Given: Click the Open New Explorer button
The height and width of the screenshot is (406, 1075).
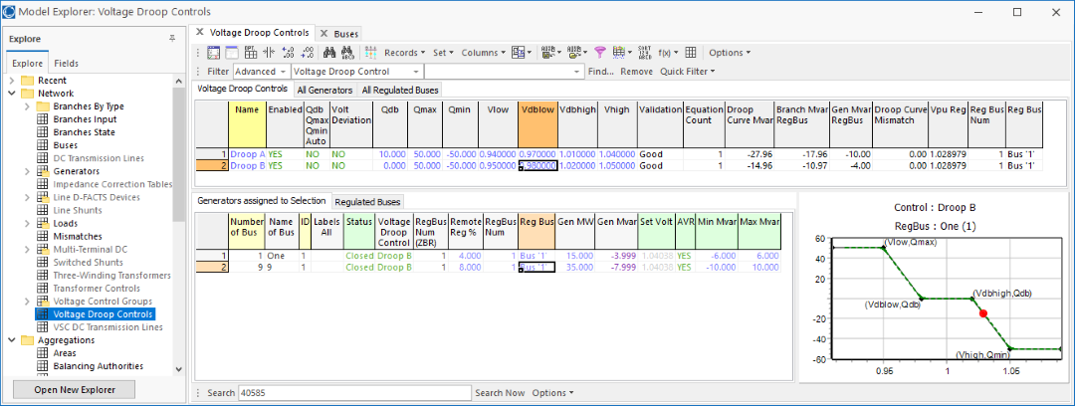Looking at the screenshot, I should coord(89,389).
